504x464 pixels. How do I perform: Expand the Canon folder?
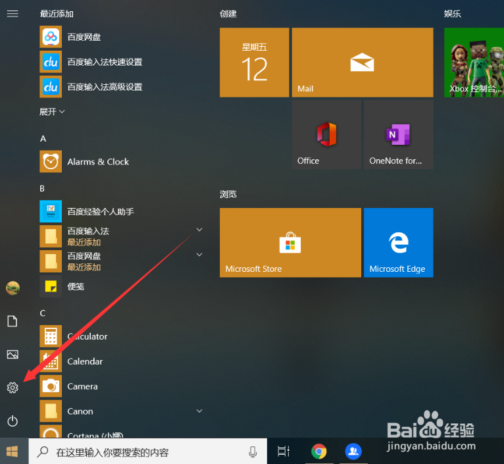[x=199, y=411]
